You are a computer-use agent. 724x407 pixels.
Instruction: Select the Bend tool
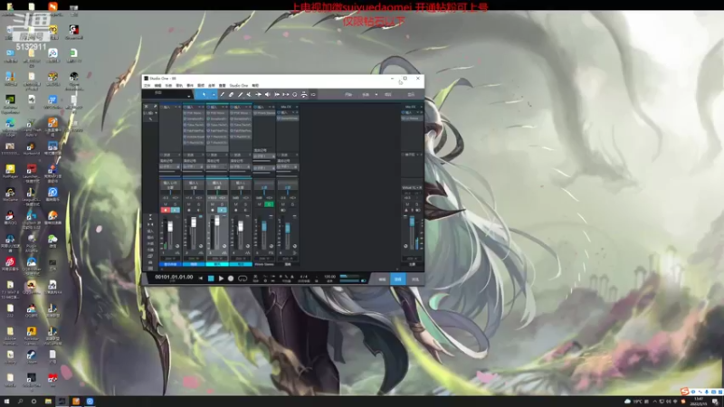[x=258, y=95]
